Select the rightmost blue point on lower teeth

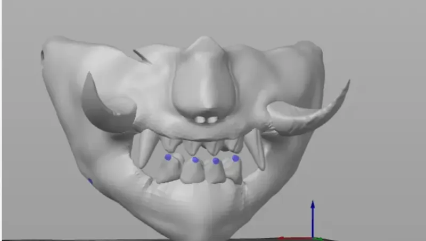[235, 158]
